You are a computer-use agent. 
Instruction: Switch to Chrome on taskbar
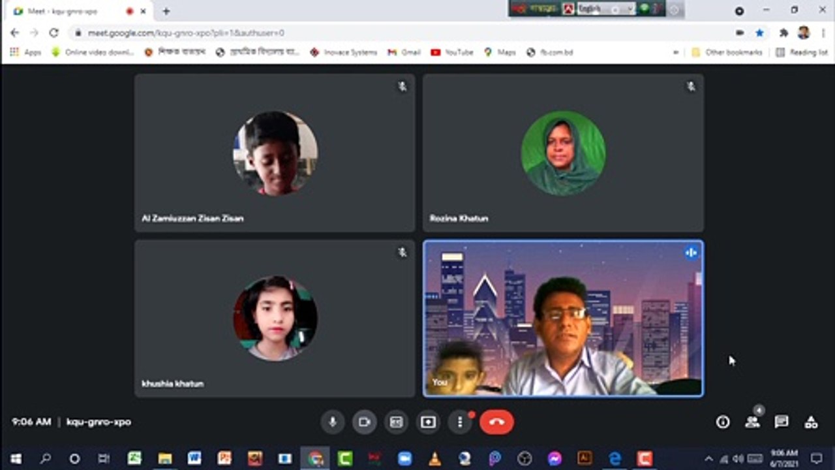pyautogui.click(x=315, y=458)
